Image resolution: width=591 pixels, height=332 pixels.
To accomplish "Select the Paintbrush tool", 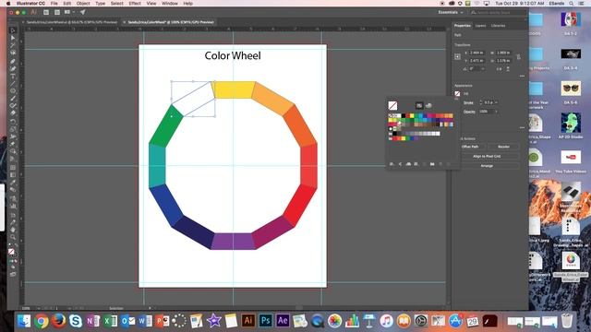I will coord(13,99).
